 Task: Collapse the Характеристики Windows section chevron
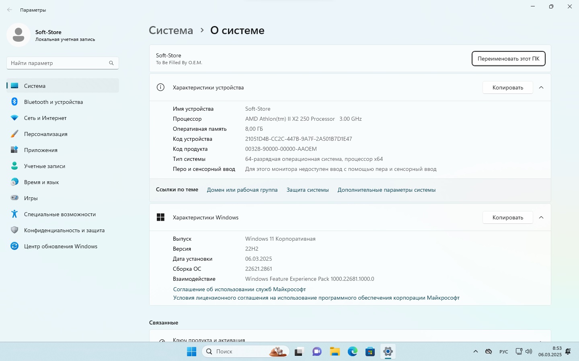[x=541, y=217]
